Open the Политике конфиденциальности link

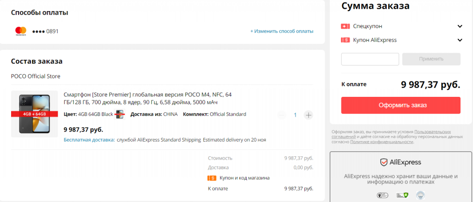[382, 142]
